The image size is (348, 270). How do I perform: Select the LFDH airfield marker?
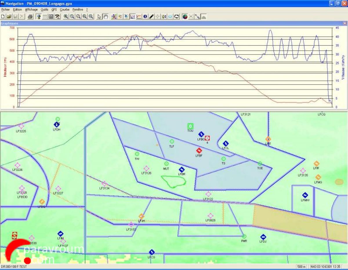click(x=57, y=124)
